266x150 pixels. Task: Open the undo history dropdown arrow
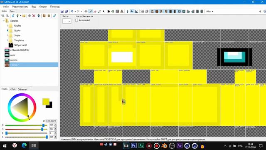(75, 11)
